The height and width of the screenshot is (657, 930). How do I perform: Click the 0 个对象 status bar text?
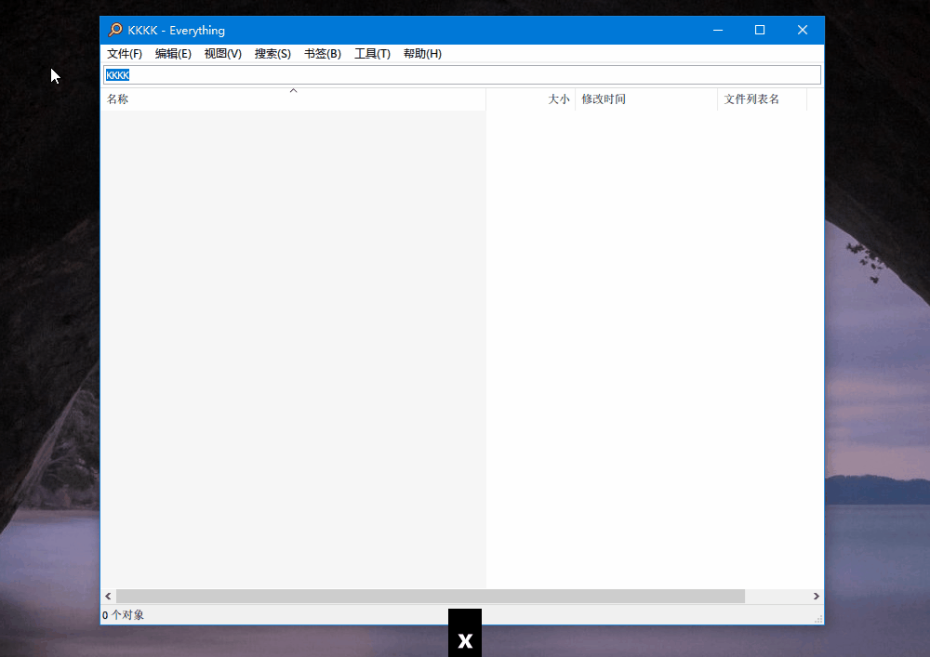tap(123, 615)
